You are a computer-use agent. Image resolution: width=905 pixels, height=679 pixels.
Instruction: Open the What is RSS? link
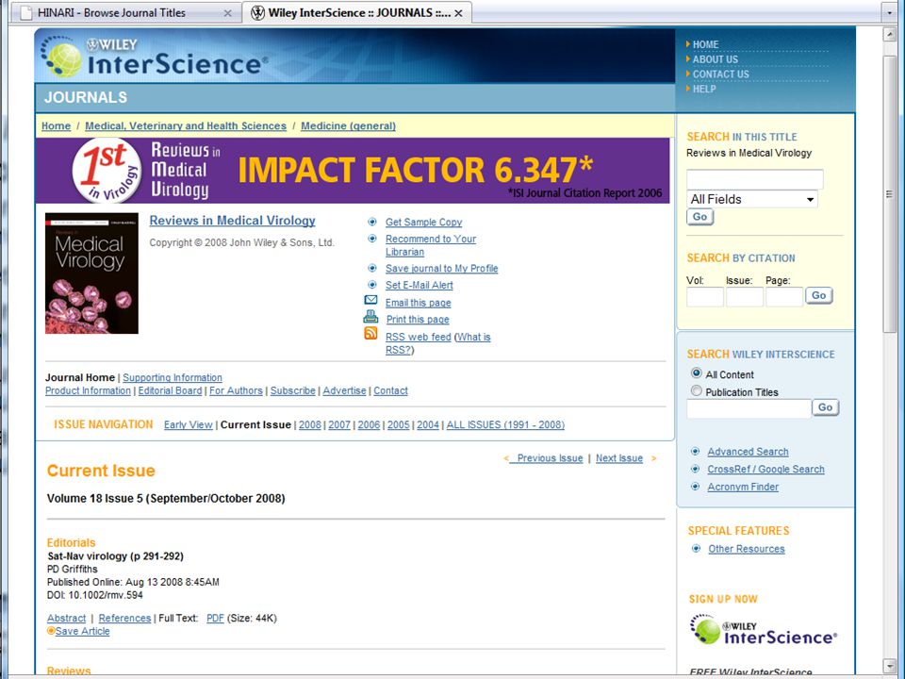click(x=438, y=343)
